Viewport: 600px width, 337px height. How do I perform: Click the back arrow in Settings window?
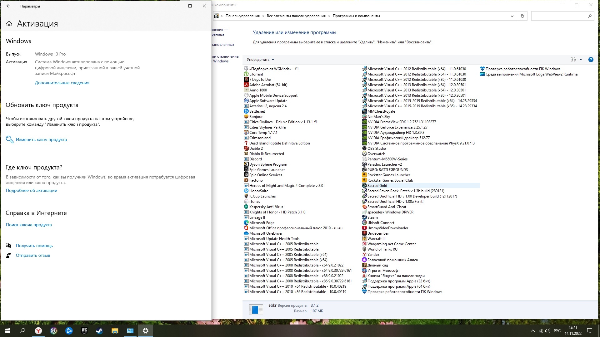(x=8, y=6)
